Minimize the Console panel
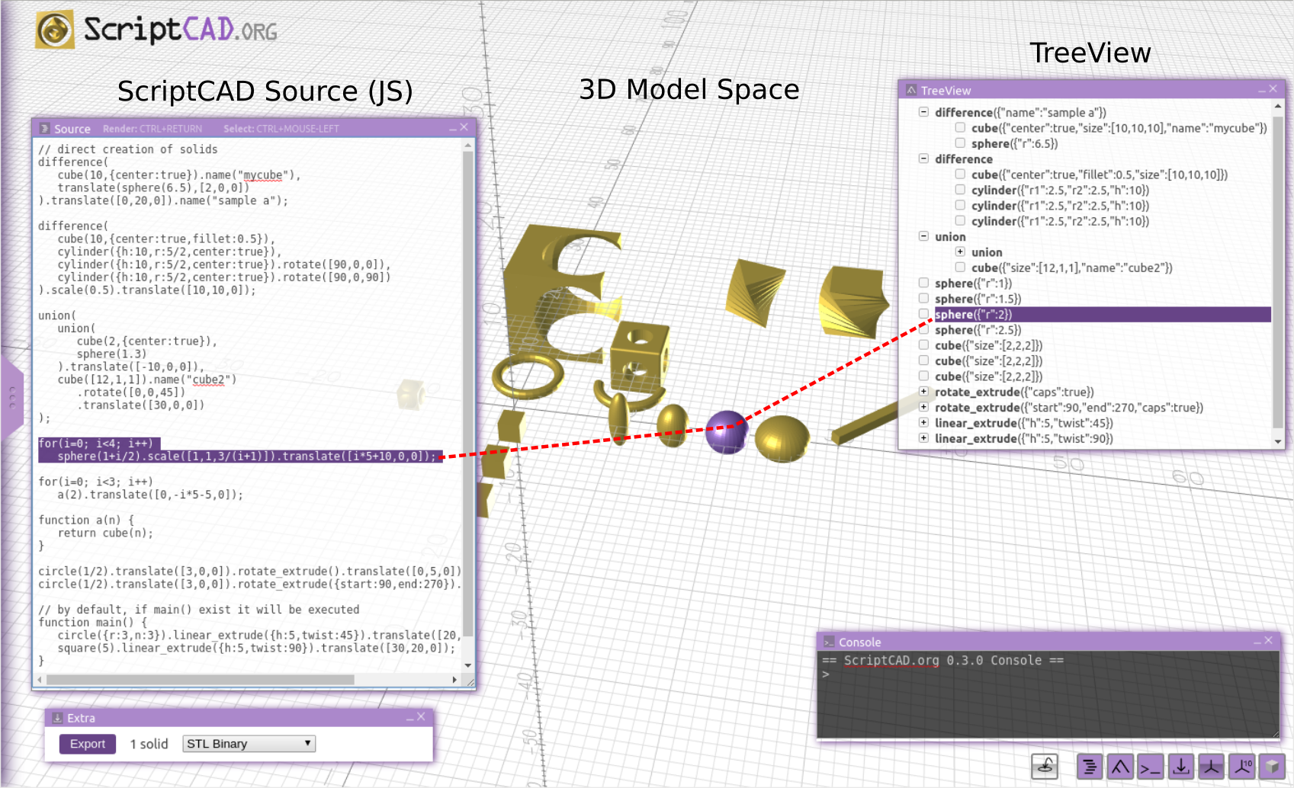Screen dimensions: 1294x788 (1257, 642)
